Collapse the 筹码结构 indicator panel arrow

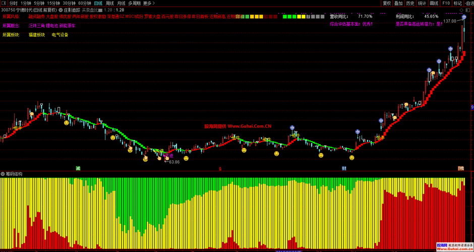(x=3, y=174)
